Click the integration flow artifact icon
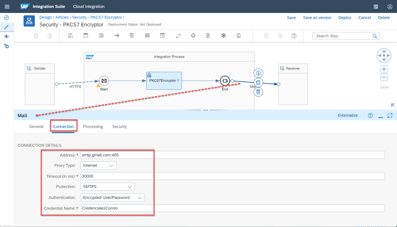This screenshot has height=227, width=397. pos(29,21)
